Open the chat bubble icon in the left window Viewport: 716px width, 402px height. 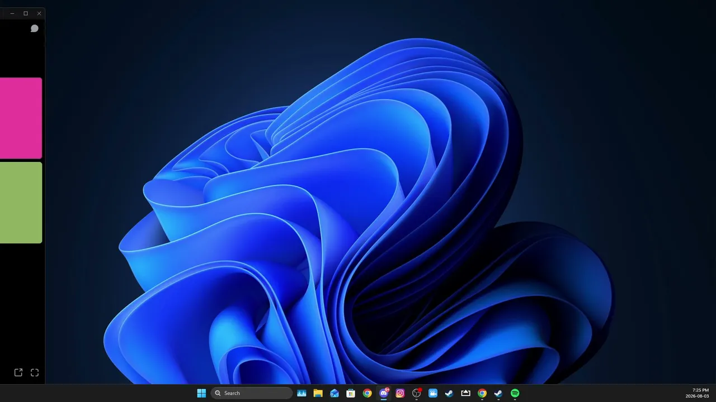click(x=34, y=28)
